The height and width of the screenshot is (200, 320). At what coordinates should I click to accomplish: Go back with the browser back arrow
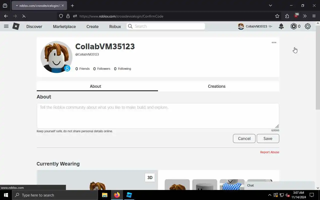[x=6, y=16]
